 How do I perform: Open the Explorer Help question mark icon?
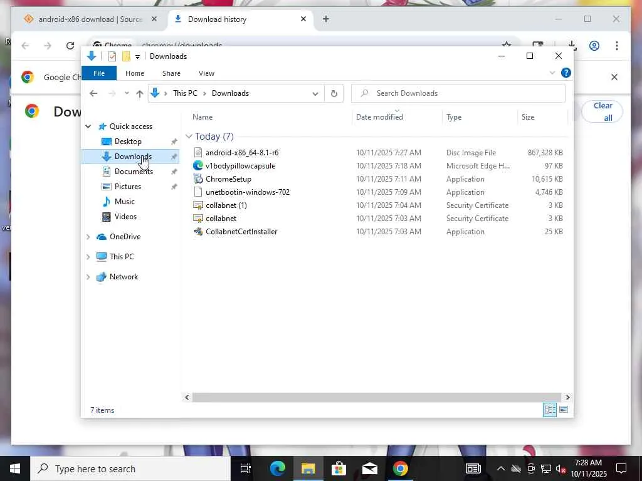566,73
